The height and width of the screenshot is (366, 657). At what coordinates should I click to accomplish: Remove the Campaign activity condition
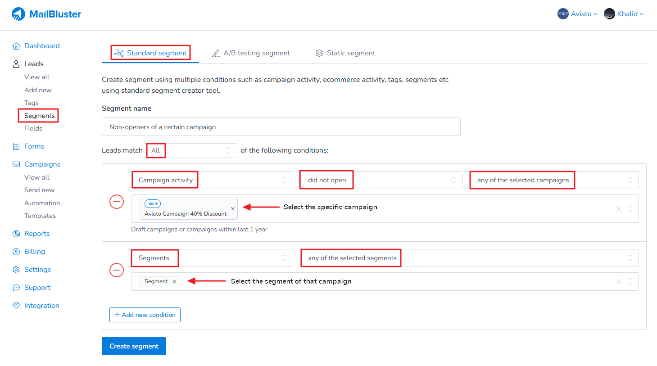pos(117,202)
